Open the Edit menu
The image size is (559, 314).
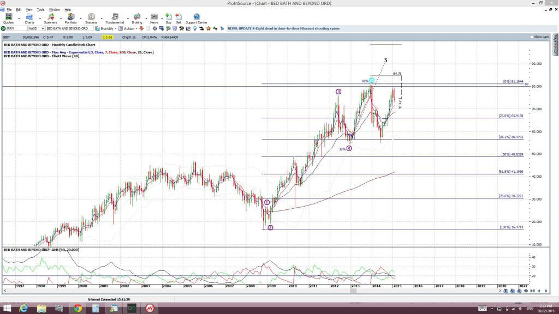click(x=19, y=10)
